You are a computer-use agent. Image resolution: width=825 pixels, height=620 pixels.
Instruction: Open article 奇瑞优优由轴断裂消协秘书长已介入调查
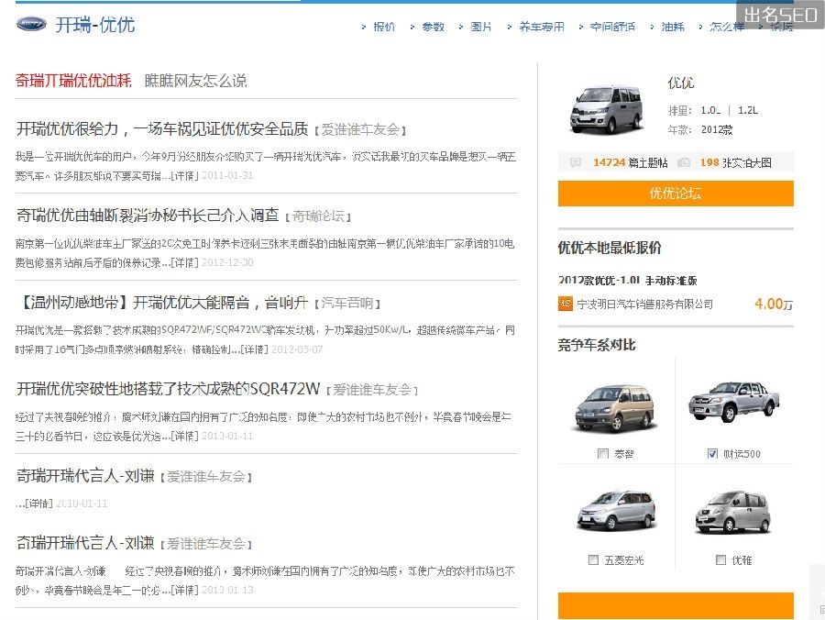(x=148, y=216)
